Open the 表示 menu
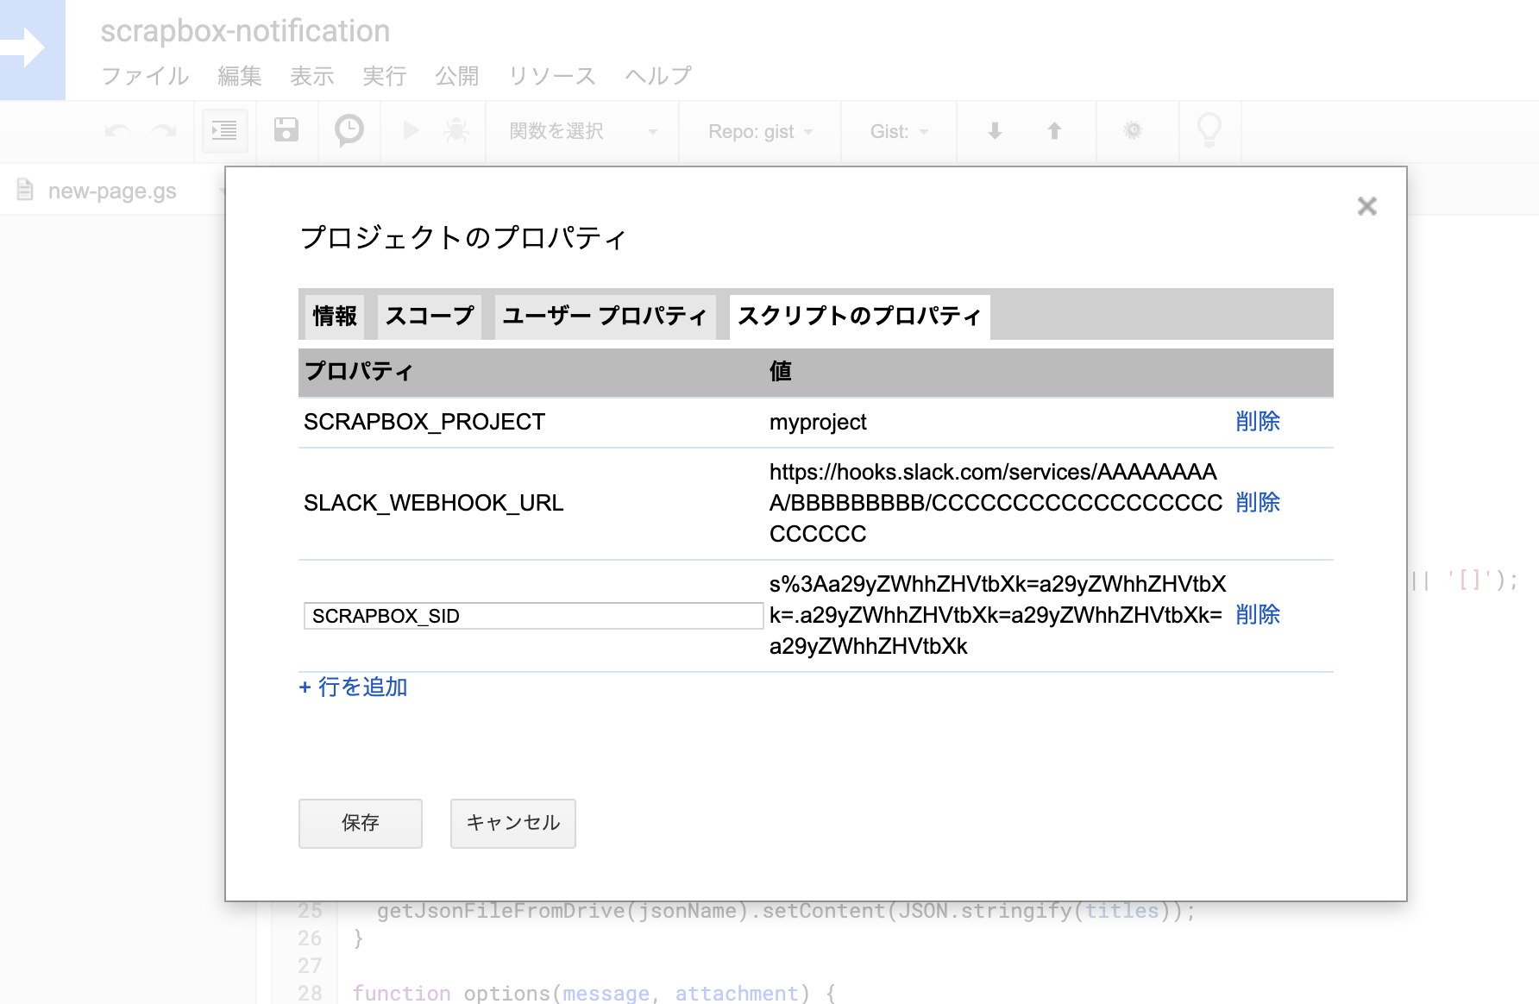The image size is (1539, 1004). (312, 76)
